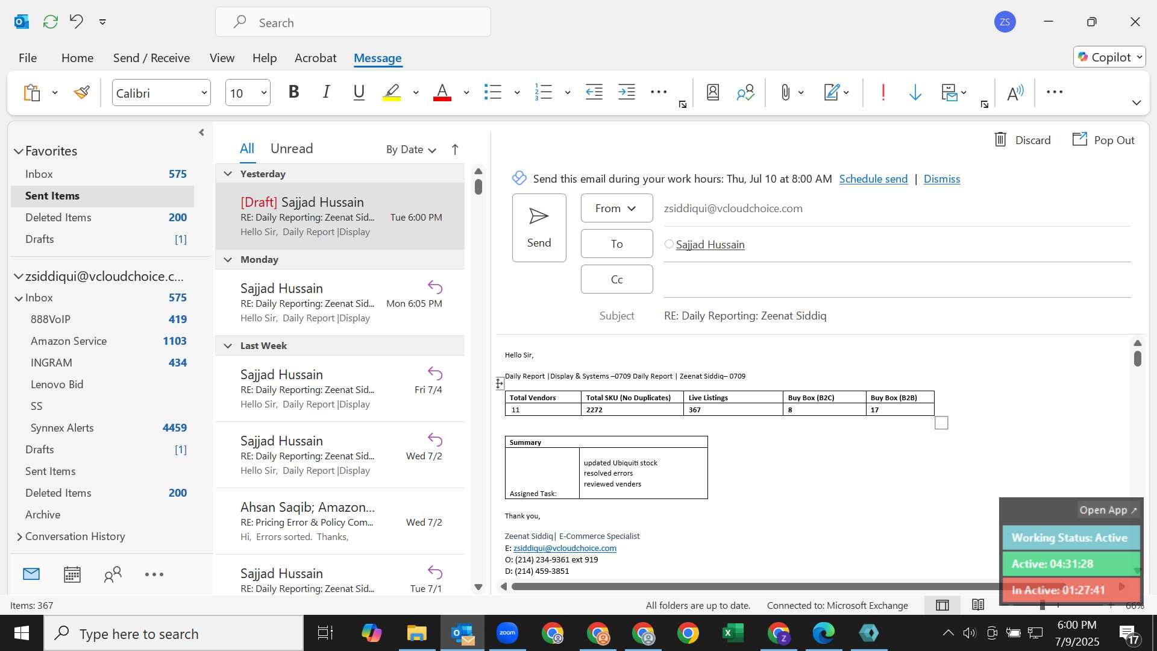The width and height of the screenshot is (1157, 651).
Task: Open Zoom from the taskbar
Action: pos(507,633)
